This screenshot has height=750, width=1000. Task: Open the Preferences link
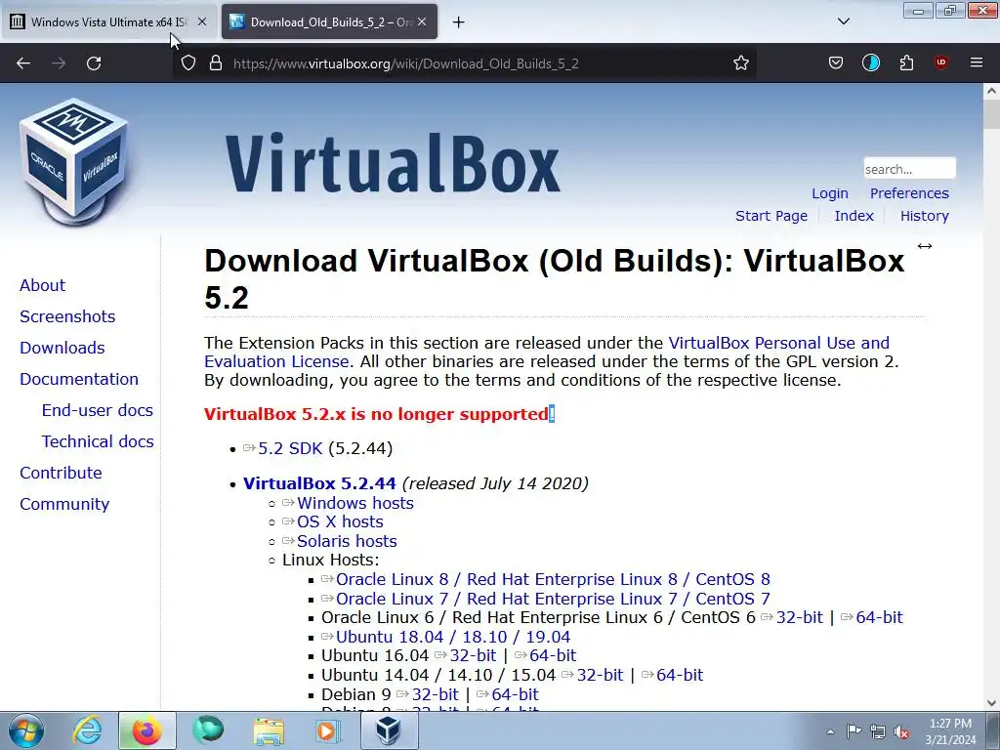[x=909, y=193]
